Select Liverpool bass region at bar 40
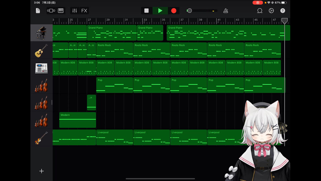321x181 pixels. tap(225, 137)
